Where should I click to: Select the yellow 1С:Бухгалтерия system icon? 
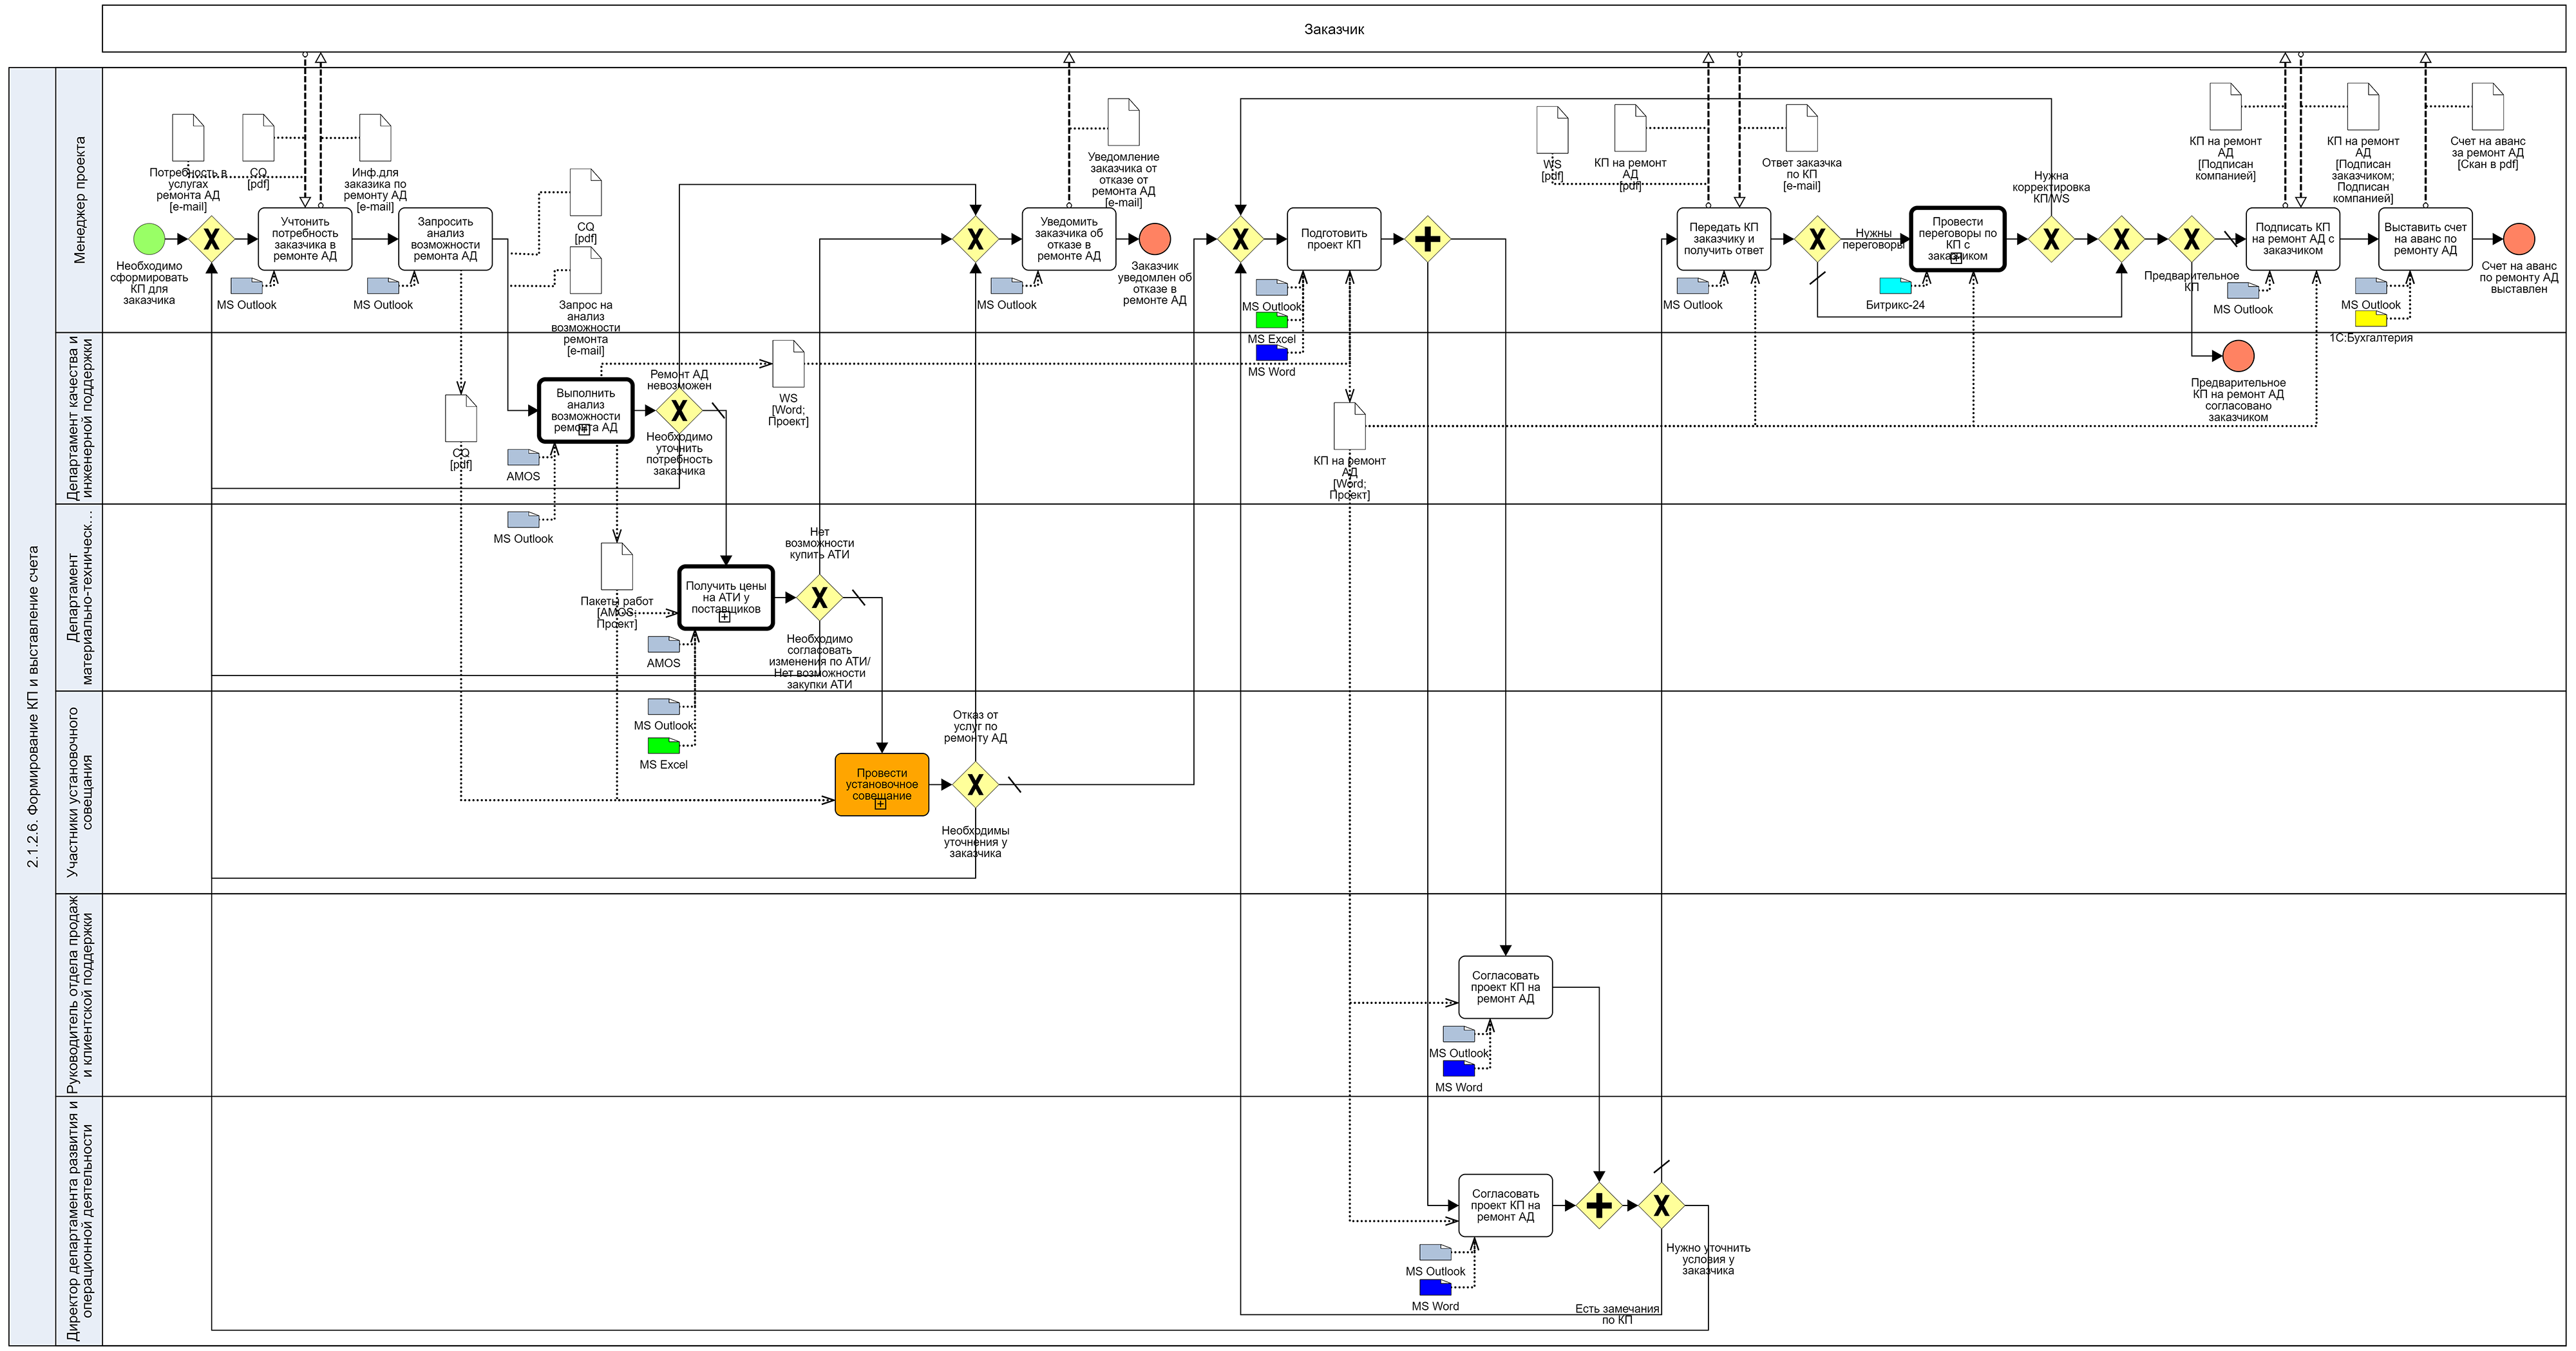click(x=2370, y=319)
